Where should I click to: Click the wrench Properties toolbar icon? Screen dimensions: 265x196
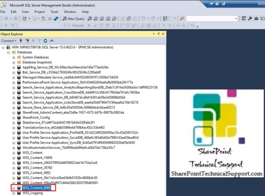250,19
